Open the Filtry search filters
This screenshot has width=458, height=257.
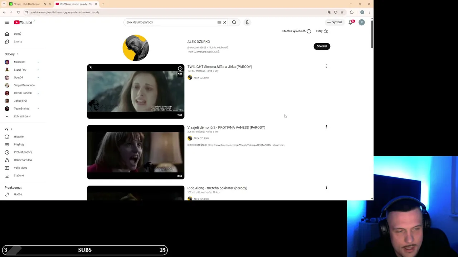click(x=322, y=31)
